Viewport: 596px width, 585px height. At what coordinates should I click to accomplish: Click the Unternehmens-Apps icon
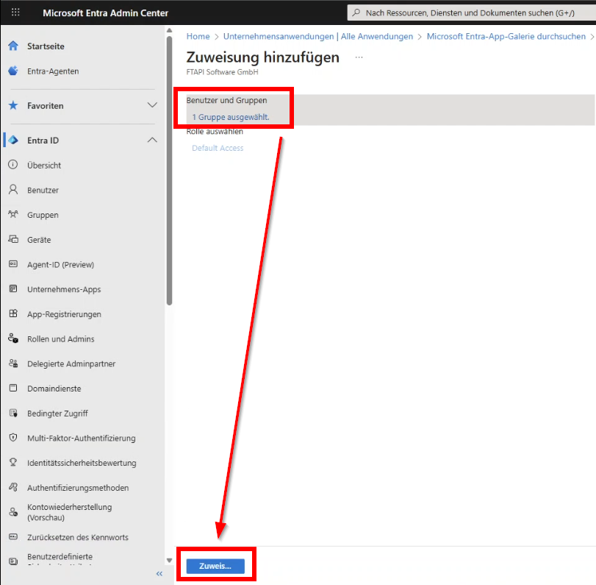[x=13, y=289]
